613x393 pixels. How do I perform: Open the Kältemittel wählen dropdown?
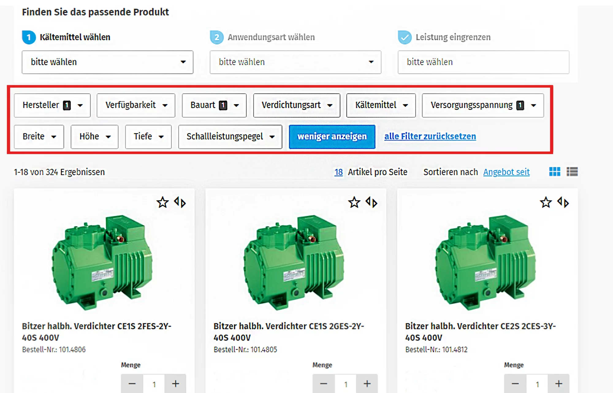tap(107, 62)
